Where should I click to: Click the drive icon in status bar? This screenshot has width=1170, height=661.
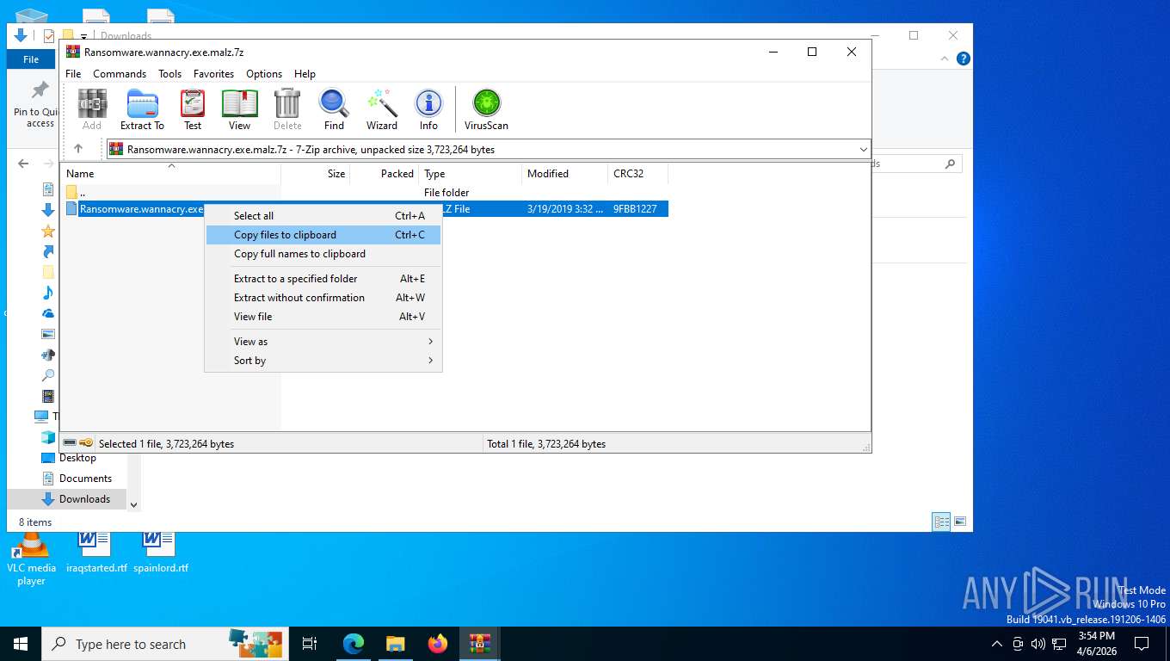point(70,443)
